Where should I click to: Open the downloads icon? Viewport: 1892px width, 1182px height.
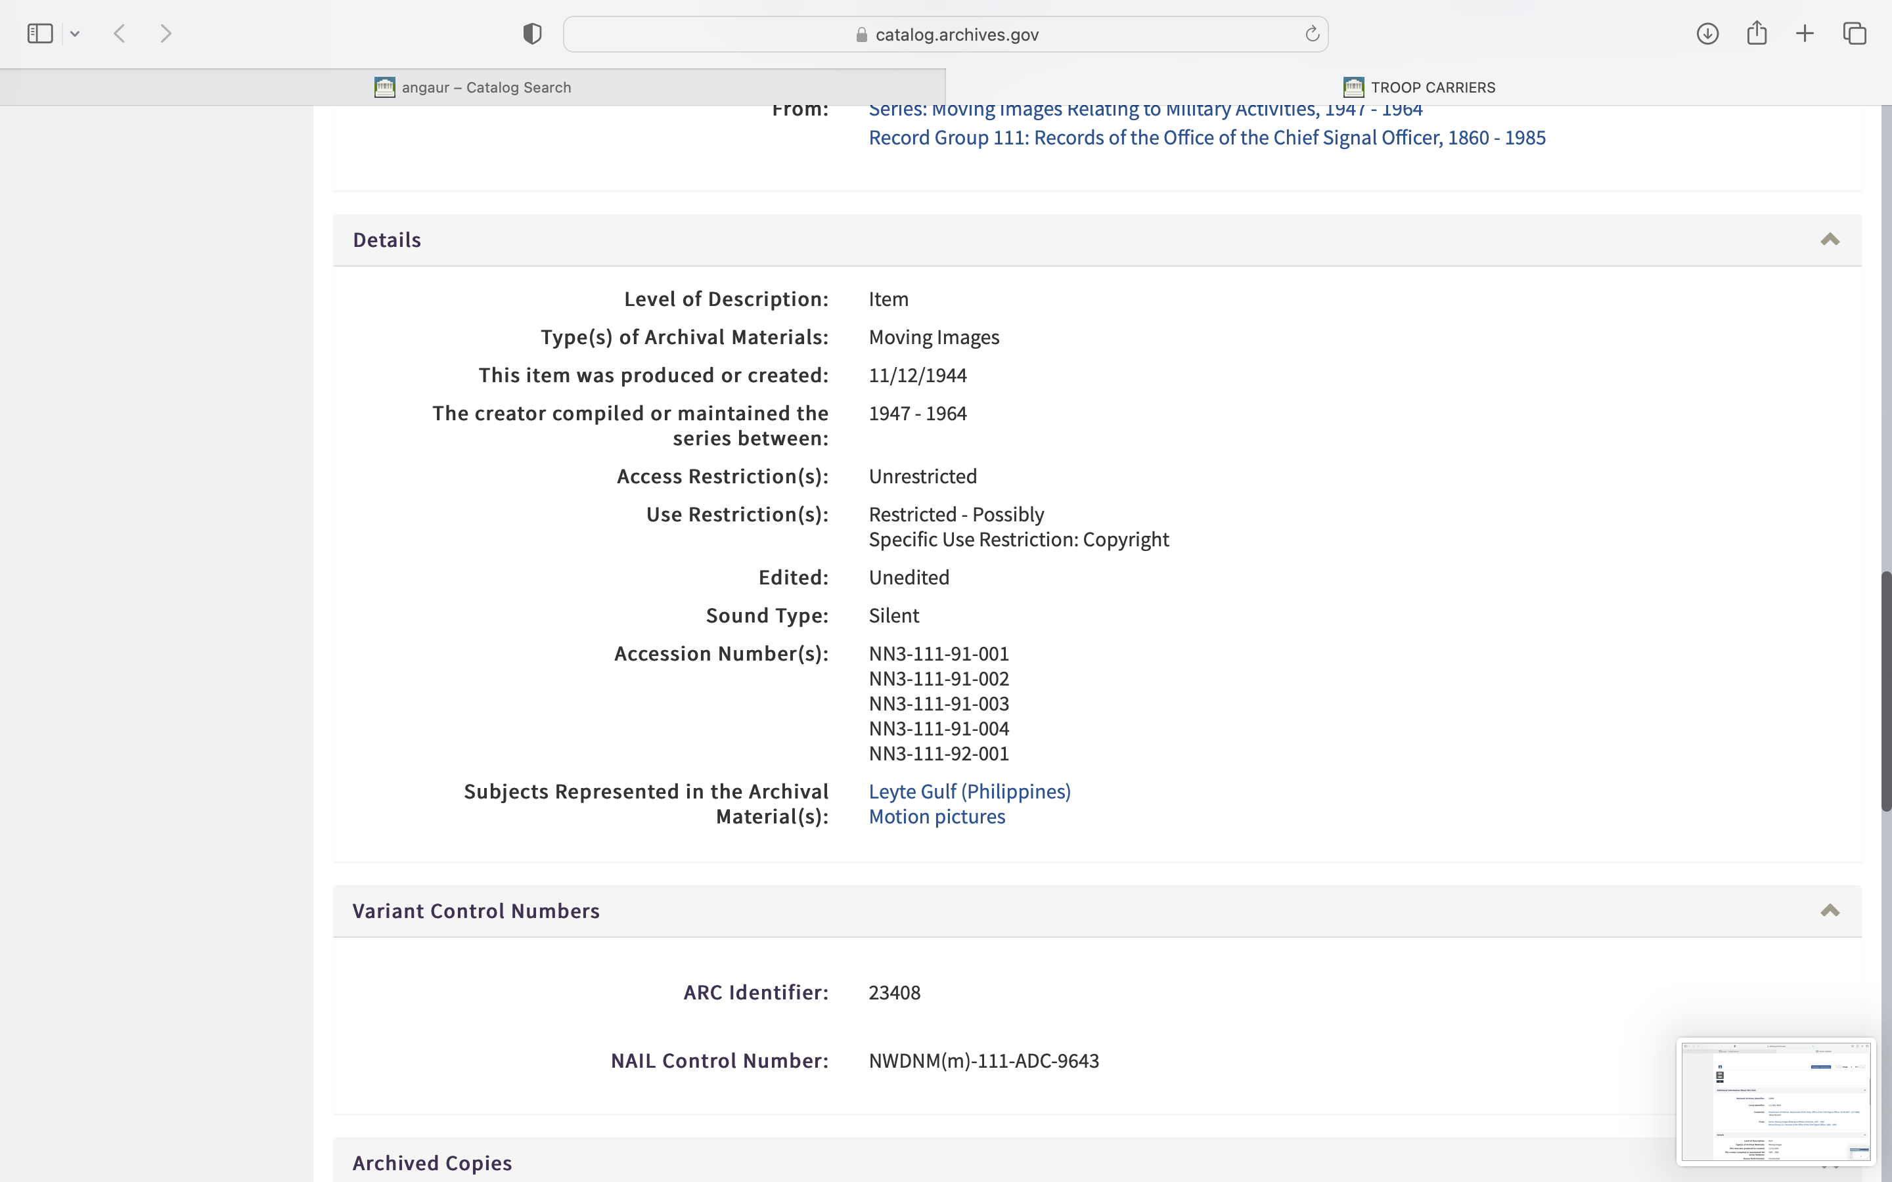click(x=1707, y=33)
